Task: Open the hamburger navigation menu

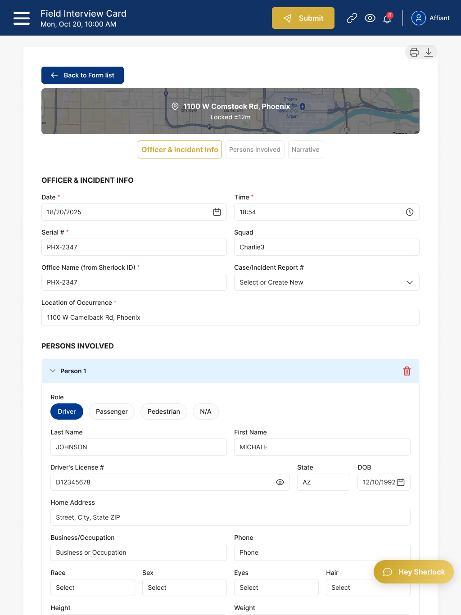Action: [21, 18]
